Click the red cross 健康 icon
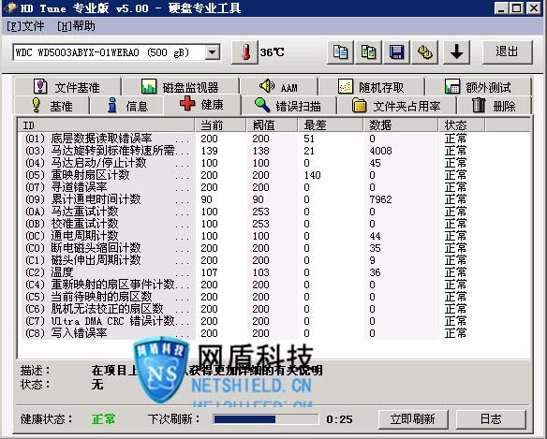 [x=187, y=104]
